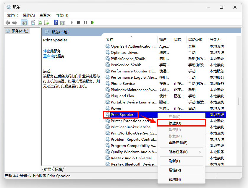The image size is (248, 188).
Task: Click the green Refresh toolbar icon
Action: [40, 22]
